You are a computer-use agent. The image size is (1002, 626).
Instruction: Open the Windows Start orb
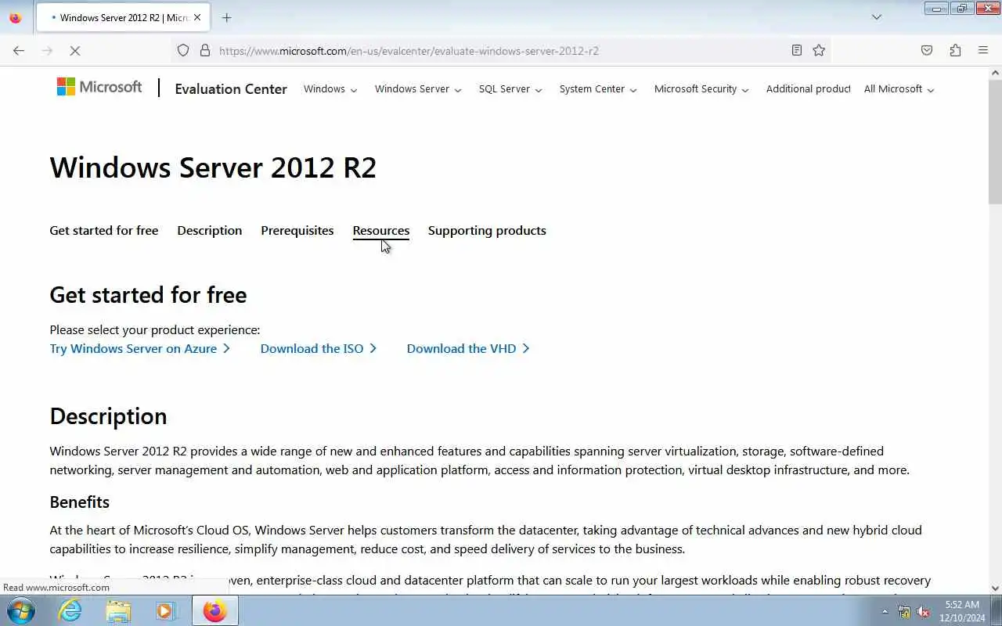pyautogui.click(x=20, y=610)
